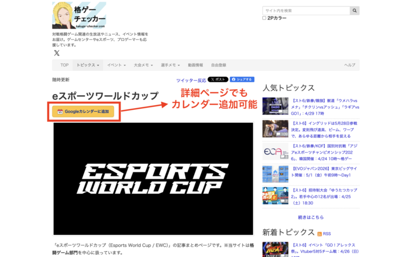Click the search magnifier button
The height and width of the screenshot is (257, 411).
pos(354,10)
